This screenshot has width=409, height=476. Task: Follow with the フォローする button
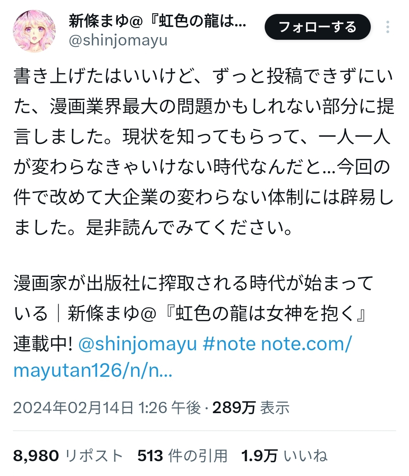click(x=317, y=27)
